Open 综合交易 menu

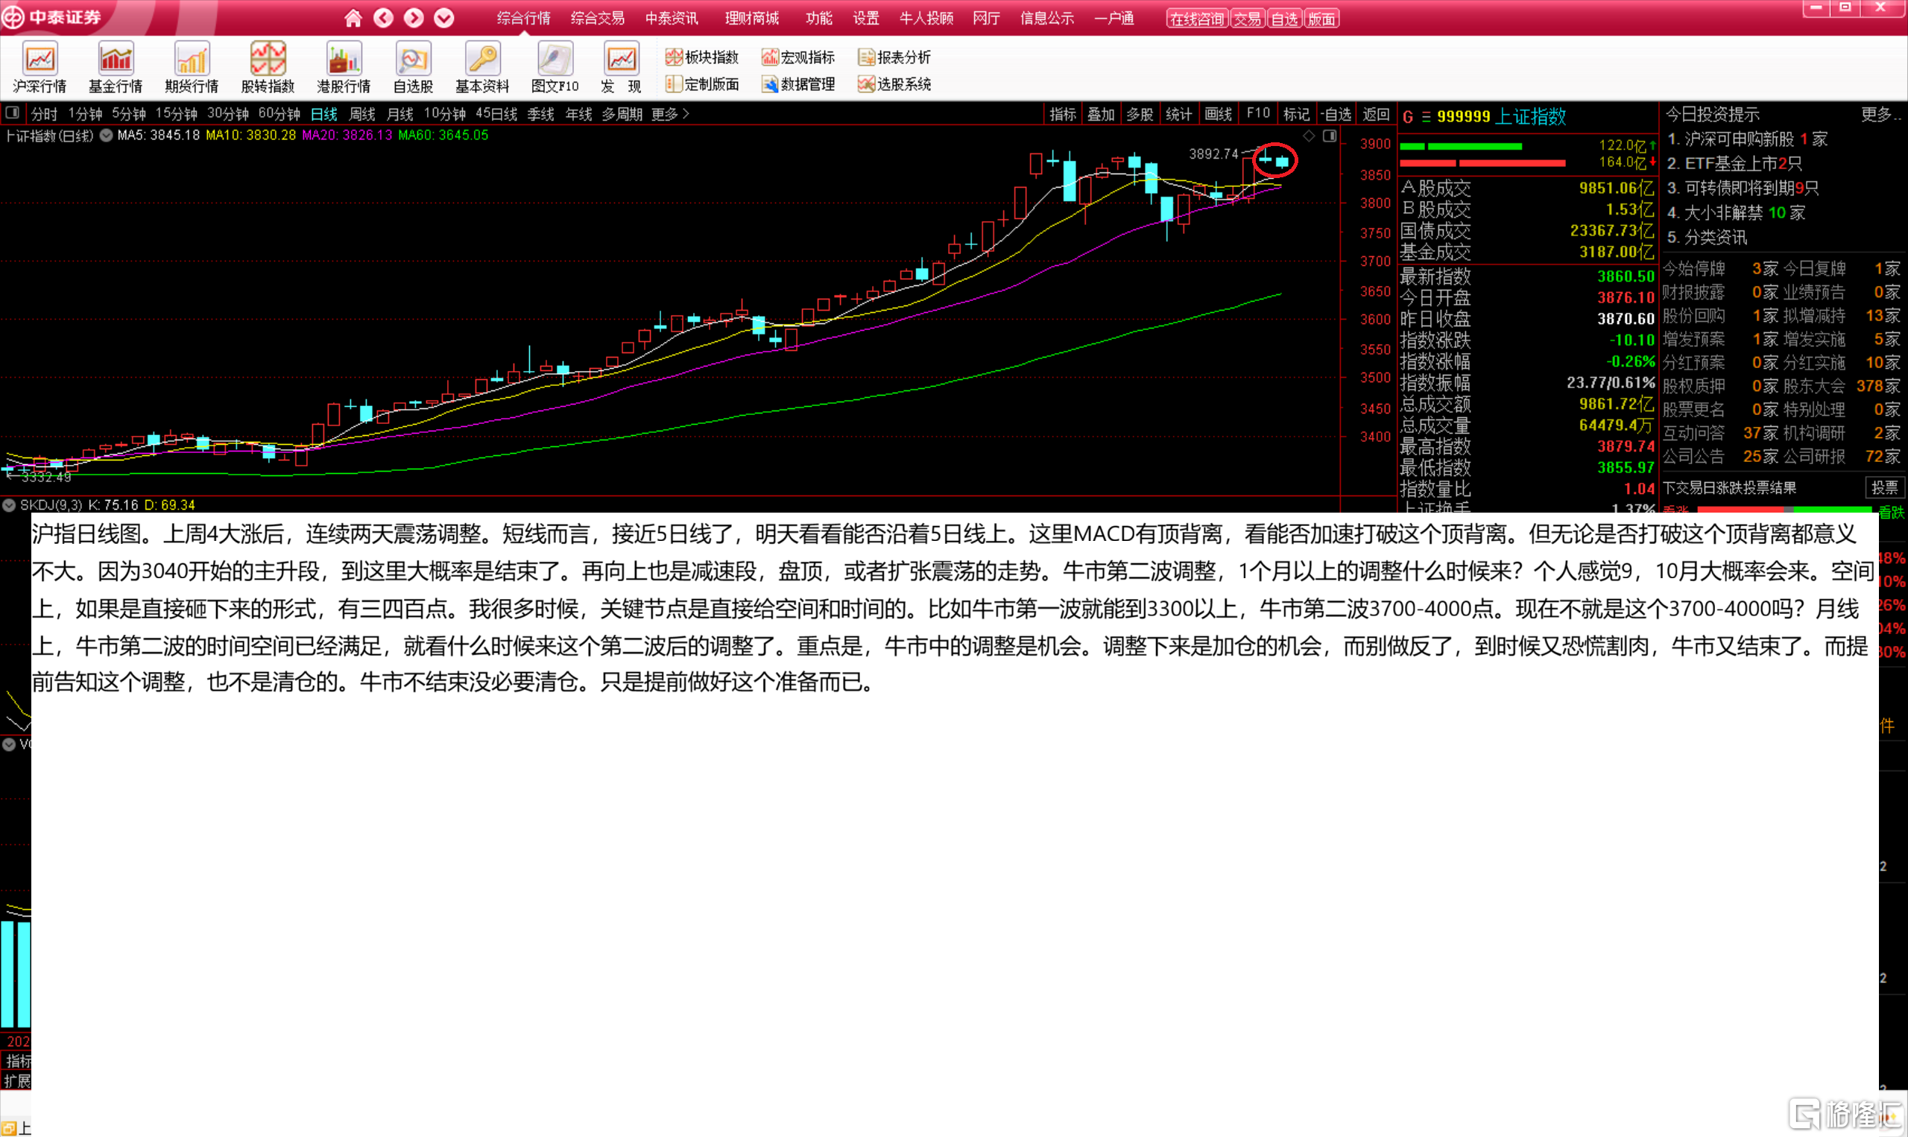597,18
